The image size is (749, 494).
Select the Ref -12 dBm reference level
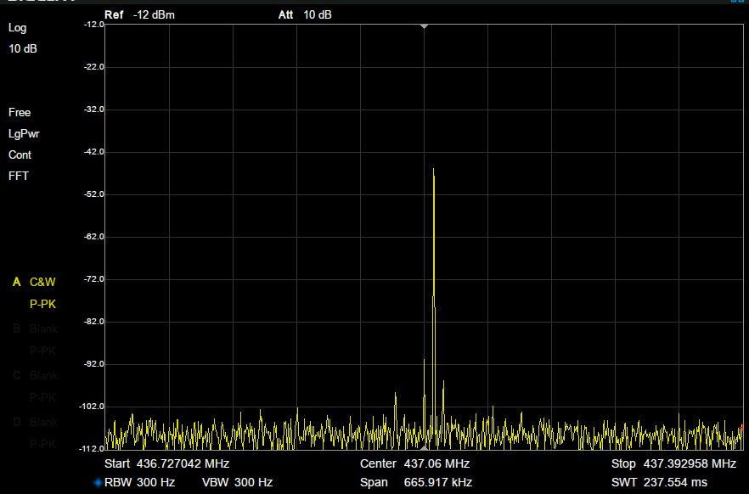[139, 14]
